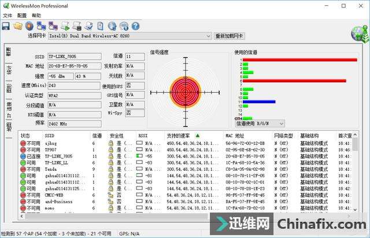Open the 配置 menu
The image size is (370, 238).
click(22, 16)
